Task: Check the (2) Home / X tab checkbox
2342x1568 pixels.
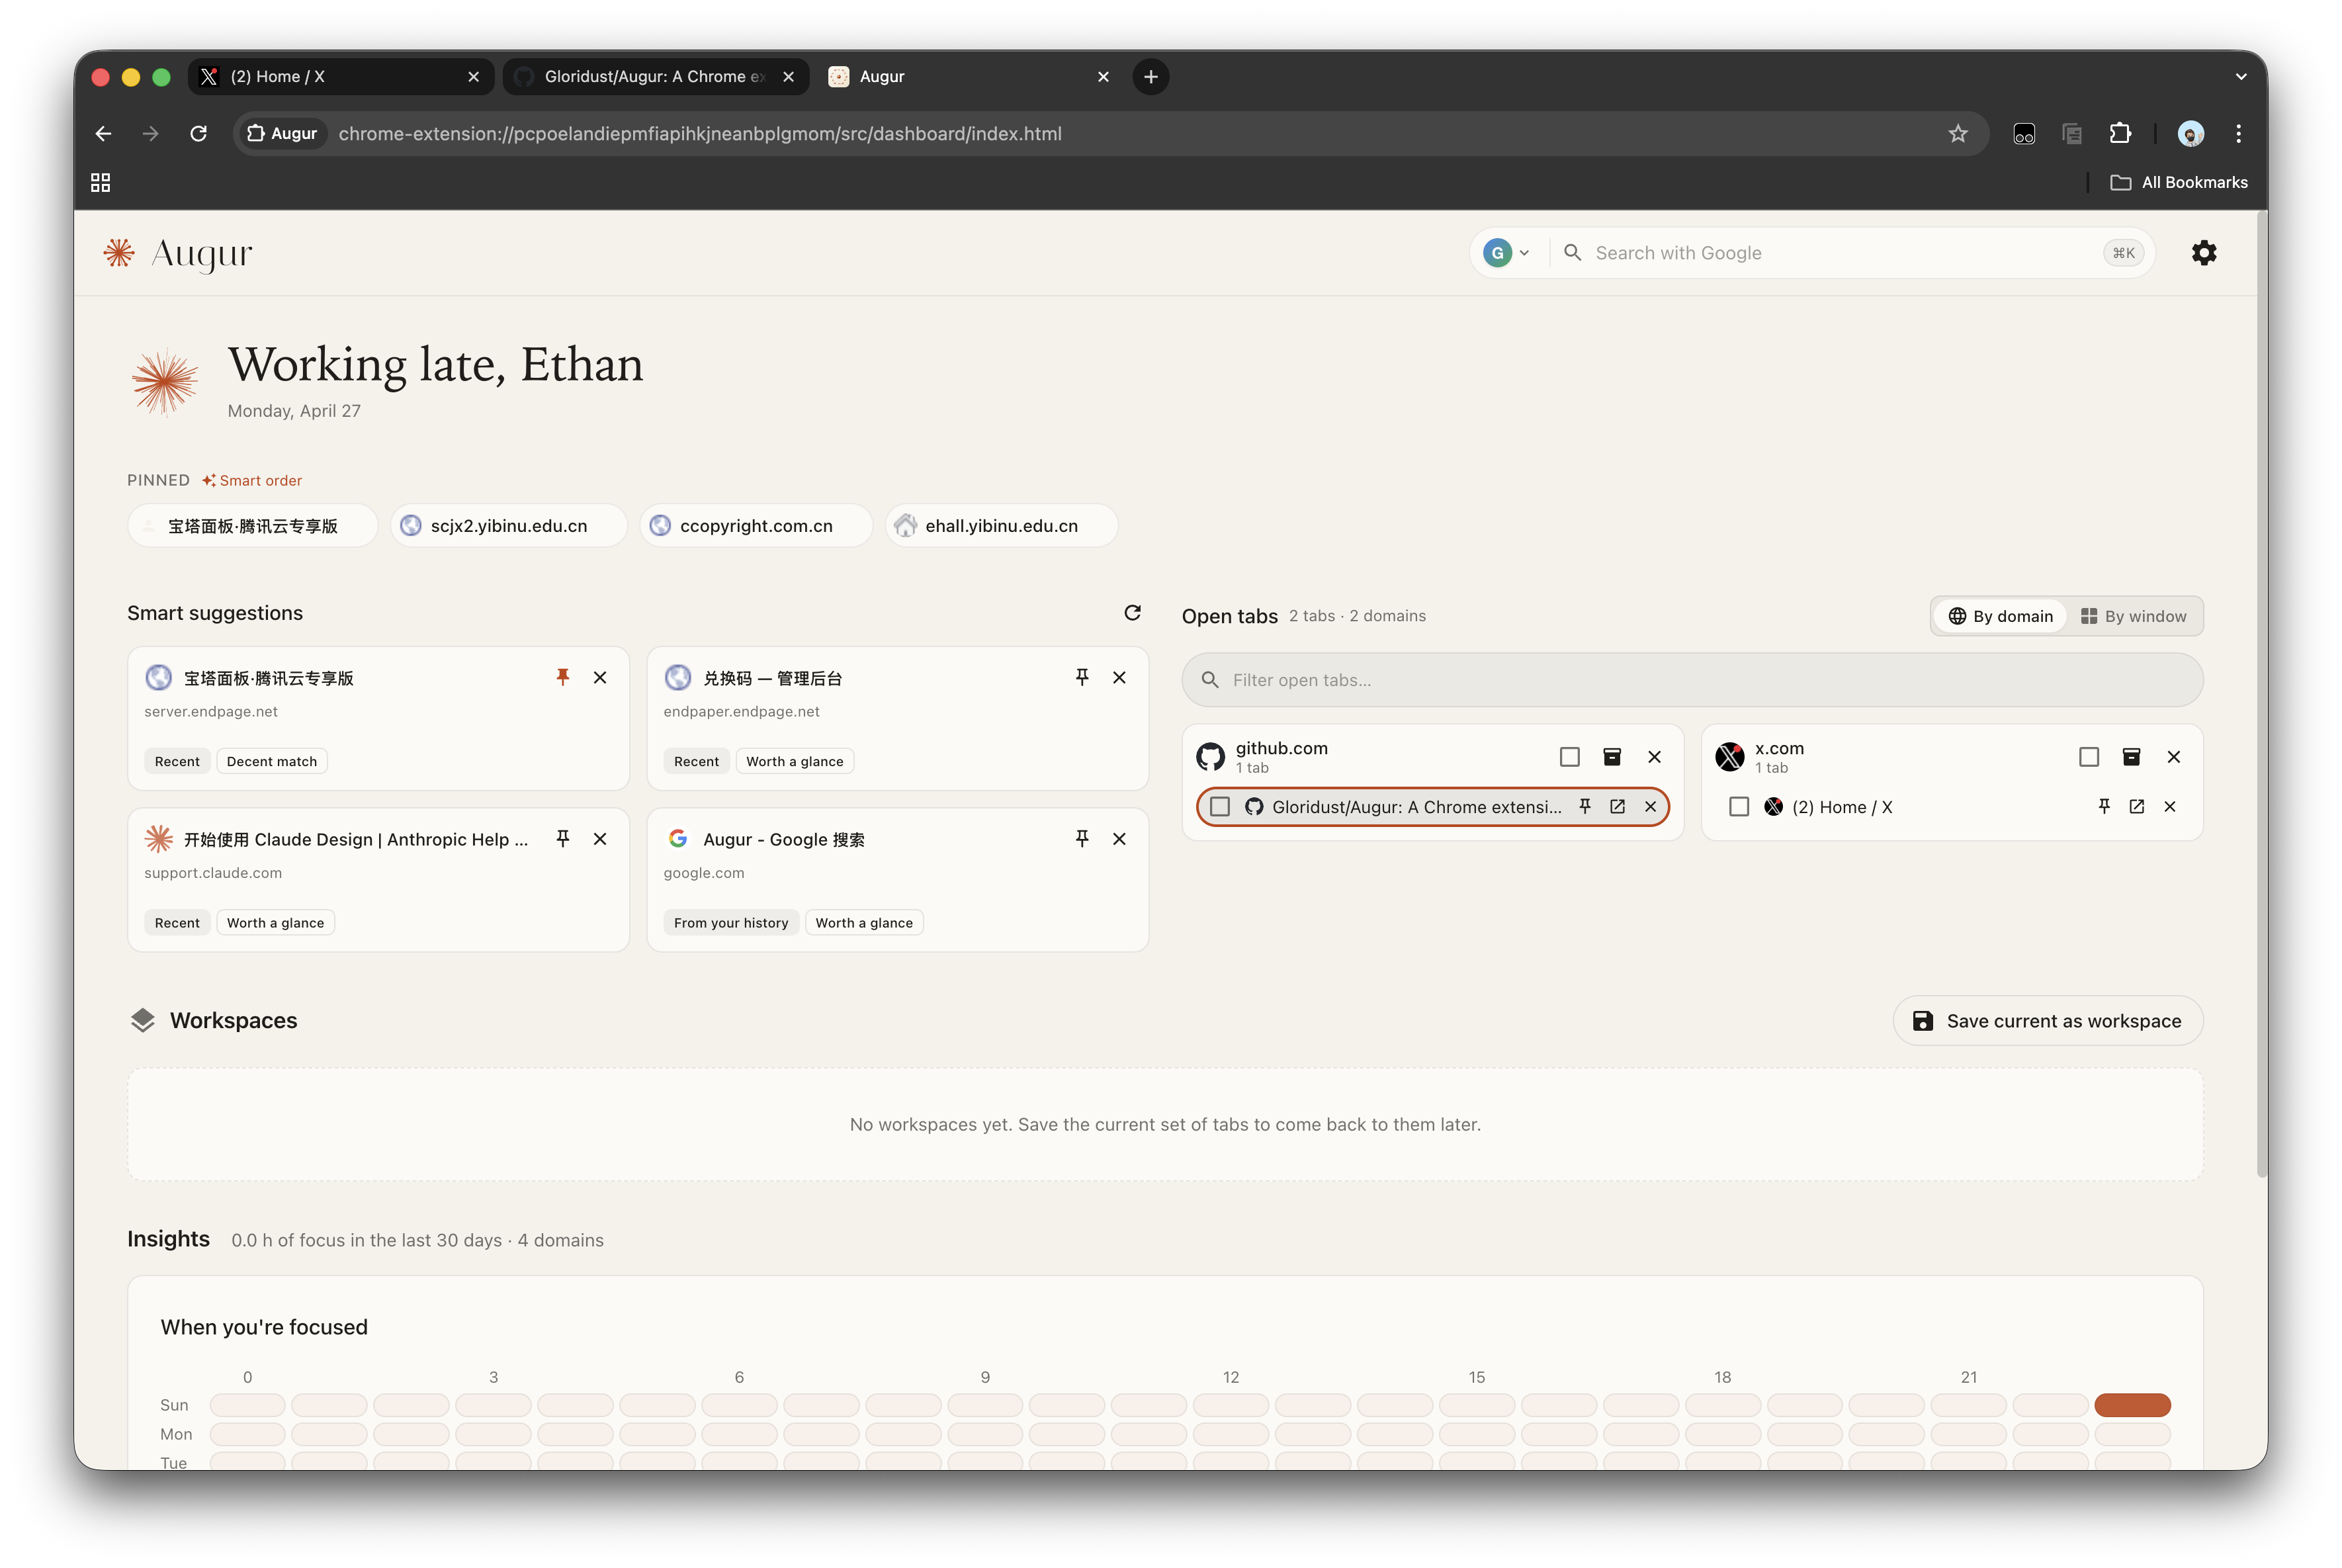Action: click(x=1738, y=806)
